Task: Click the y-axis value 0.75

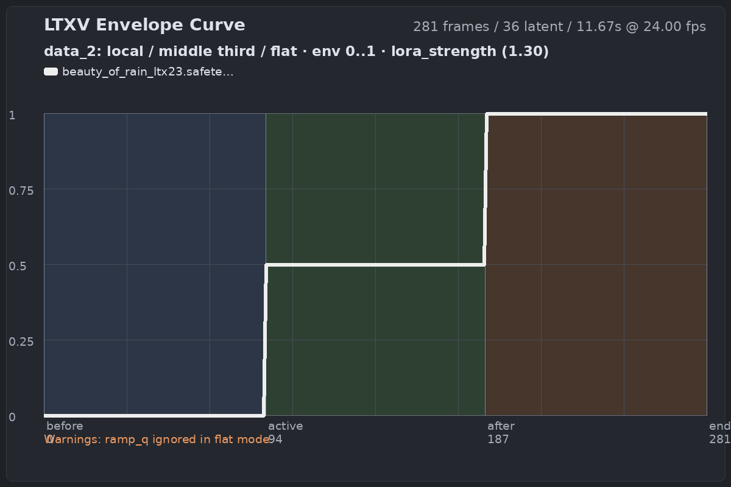Action: 21,191
